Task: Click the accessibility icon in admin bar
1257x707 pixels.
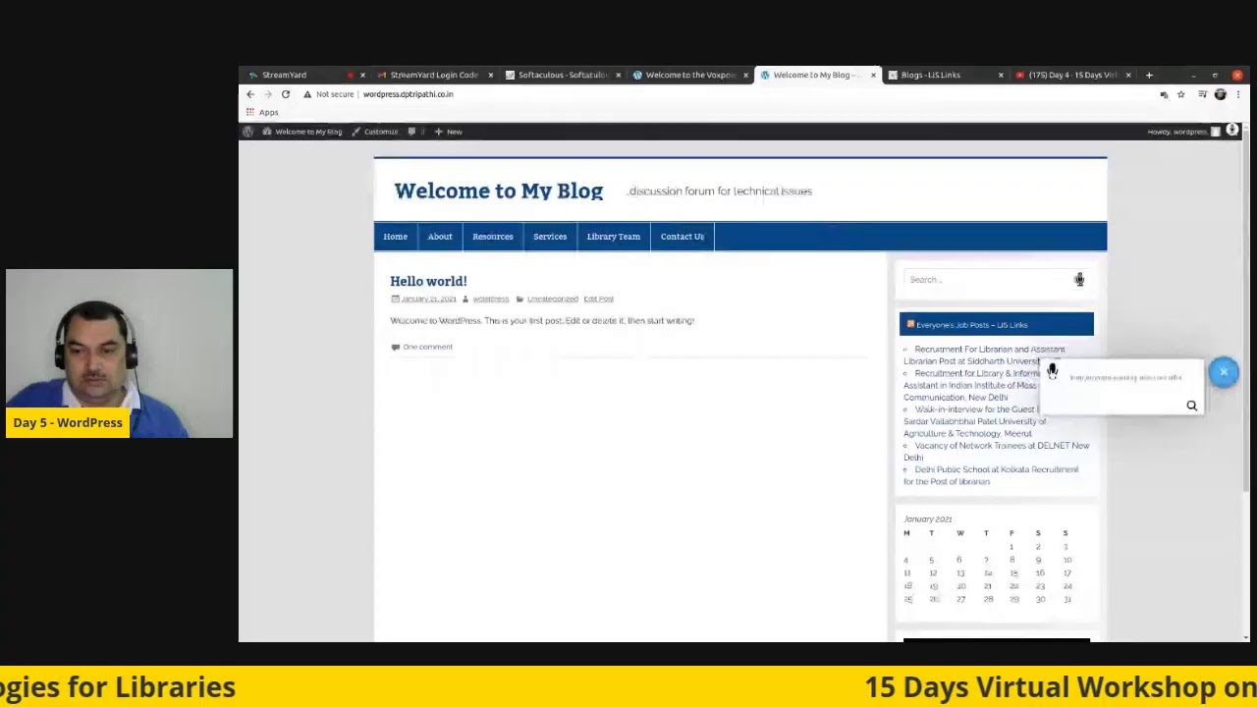Action: click(x=1232, y=131)
